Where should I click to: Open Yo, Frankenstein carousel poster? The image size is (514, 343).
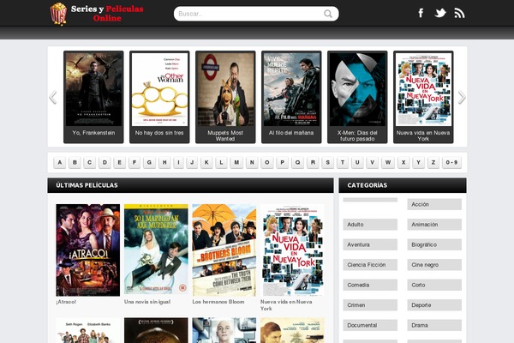point(93,89)
